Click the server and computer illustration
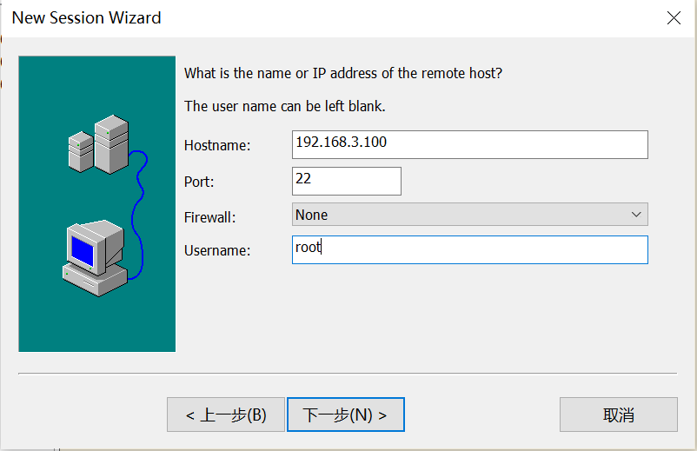This screenshot has width=697, height=451. pyautogui.click(x=97, y=204)
